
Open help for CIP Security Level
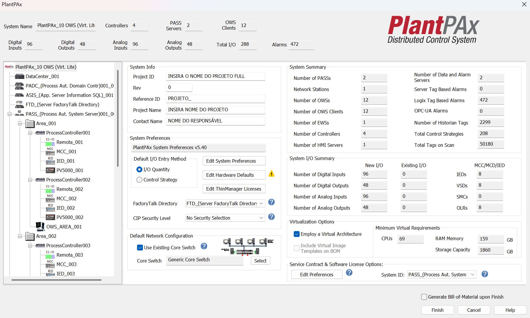272,217
